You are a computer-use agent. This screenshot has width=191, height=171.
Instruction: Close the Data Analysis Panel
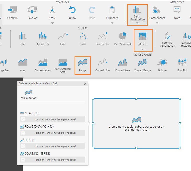[x=85, y=84]
